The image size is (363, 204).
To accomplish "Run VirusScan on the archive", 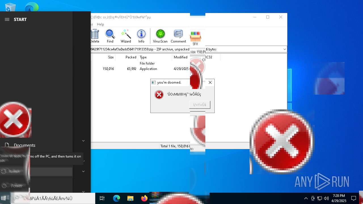I will coord(160,36).
